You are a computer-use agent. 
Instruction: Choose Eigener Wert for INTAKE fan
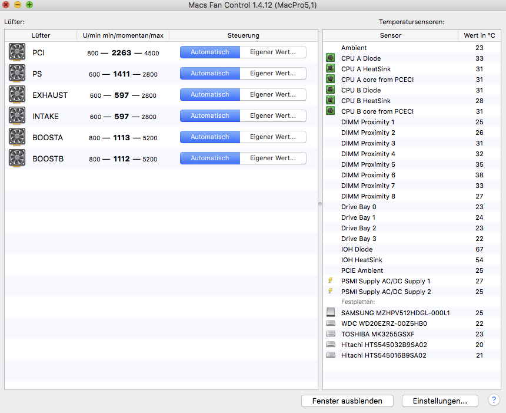point(273,115)
